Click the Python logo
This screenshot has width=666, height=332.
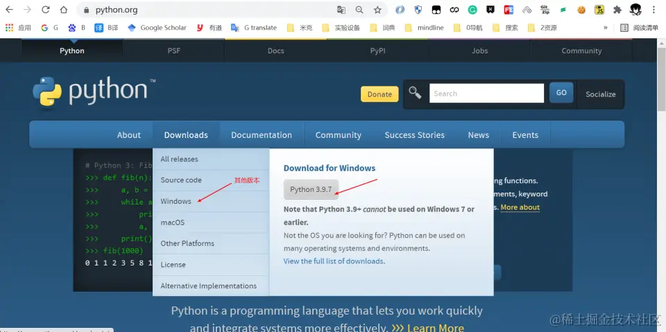tap(94, 91)
